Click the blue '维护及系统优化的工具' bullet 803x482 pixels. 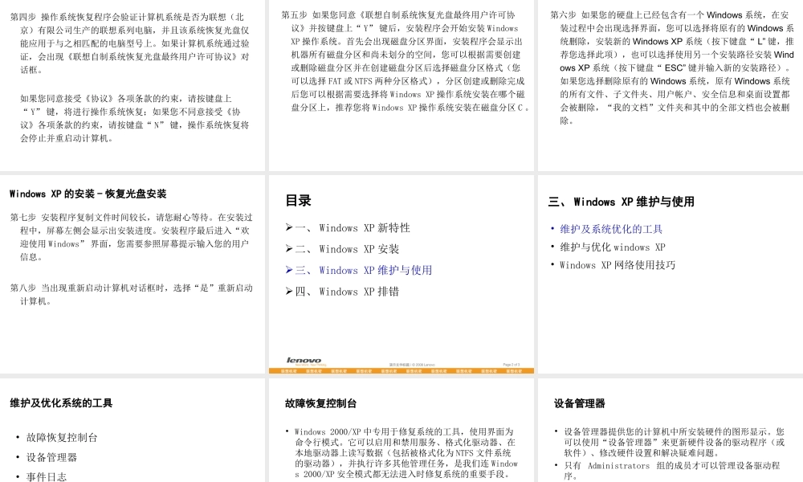click(610, 229)
